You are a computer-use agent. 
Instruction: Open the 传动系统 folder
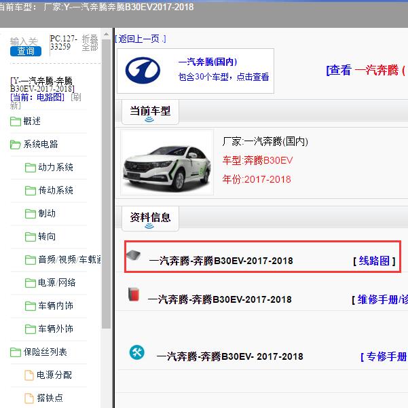tap(56, 191)
